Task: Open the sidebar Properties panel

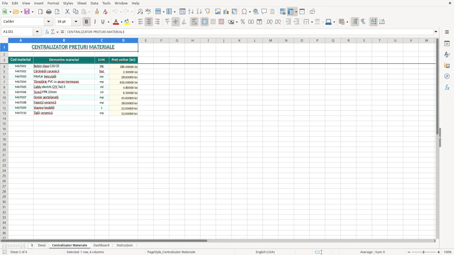Action: tap(447, 43)
